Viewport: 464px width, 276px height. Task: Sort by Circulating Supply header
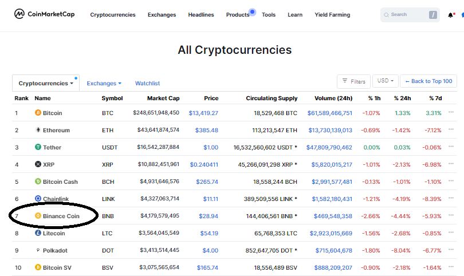tap(272, 98)
